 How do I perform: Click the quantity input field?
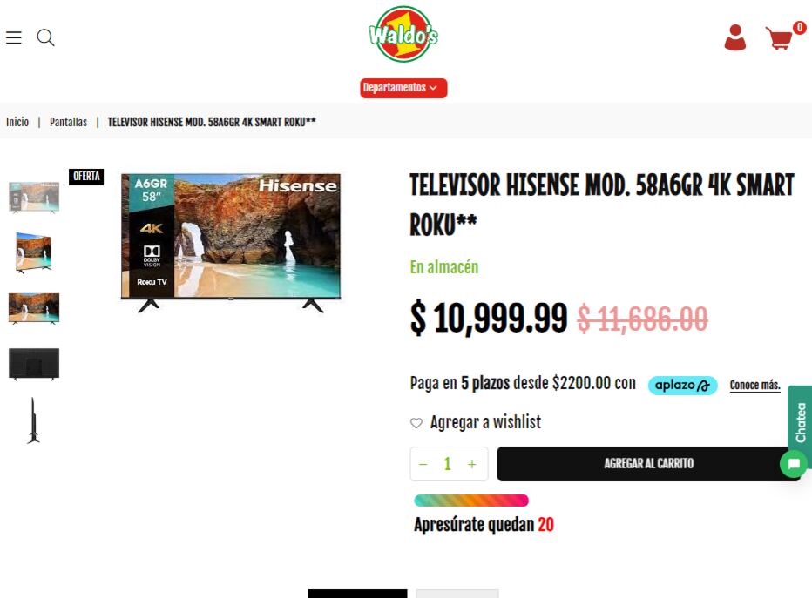448,464
